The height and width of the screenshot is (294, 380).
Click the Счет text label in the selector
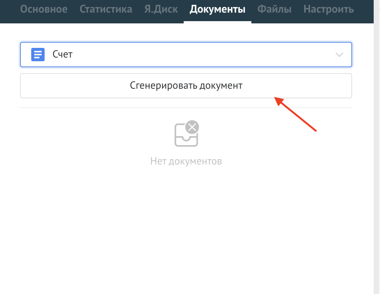pyautogui.click(x=62, y=55)
